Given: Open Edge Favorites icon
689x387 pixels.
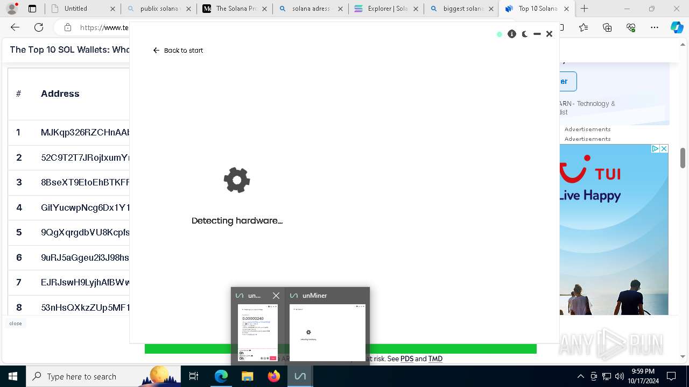Looking at the screenshot, I should coord(584,27).
